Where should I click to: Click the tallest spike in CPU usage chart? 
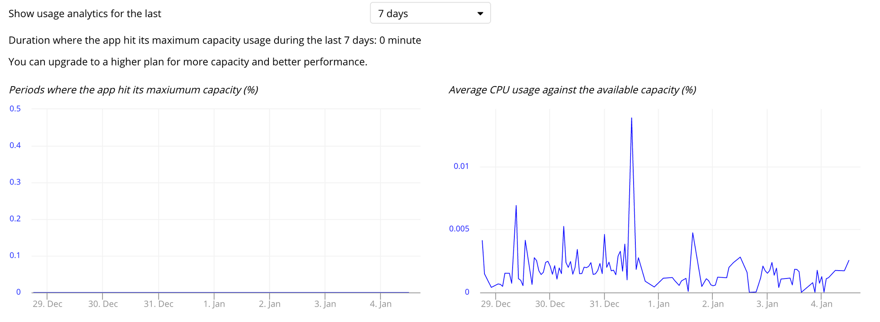pos(631,119)
